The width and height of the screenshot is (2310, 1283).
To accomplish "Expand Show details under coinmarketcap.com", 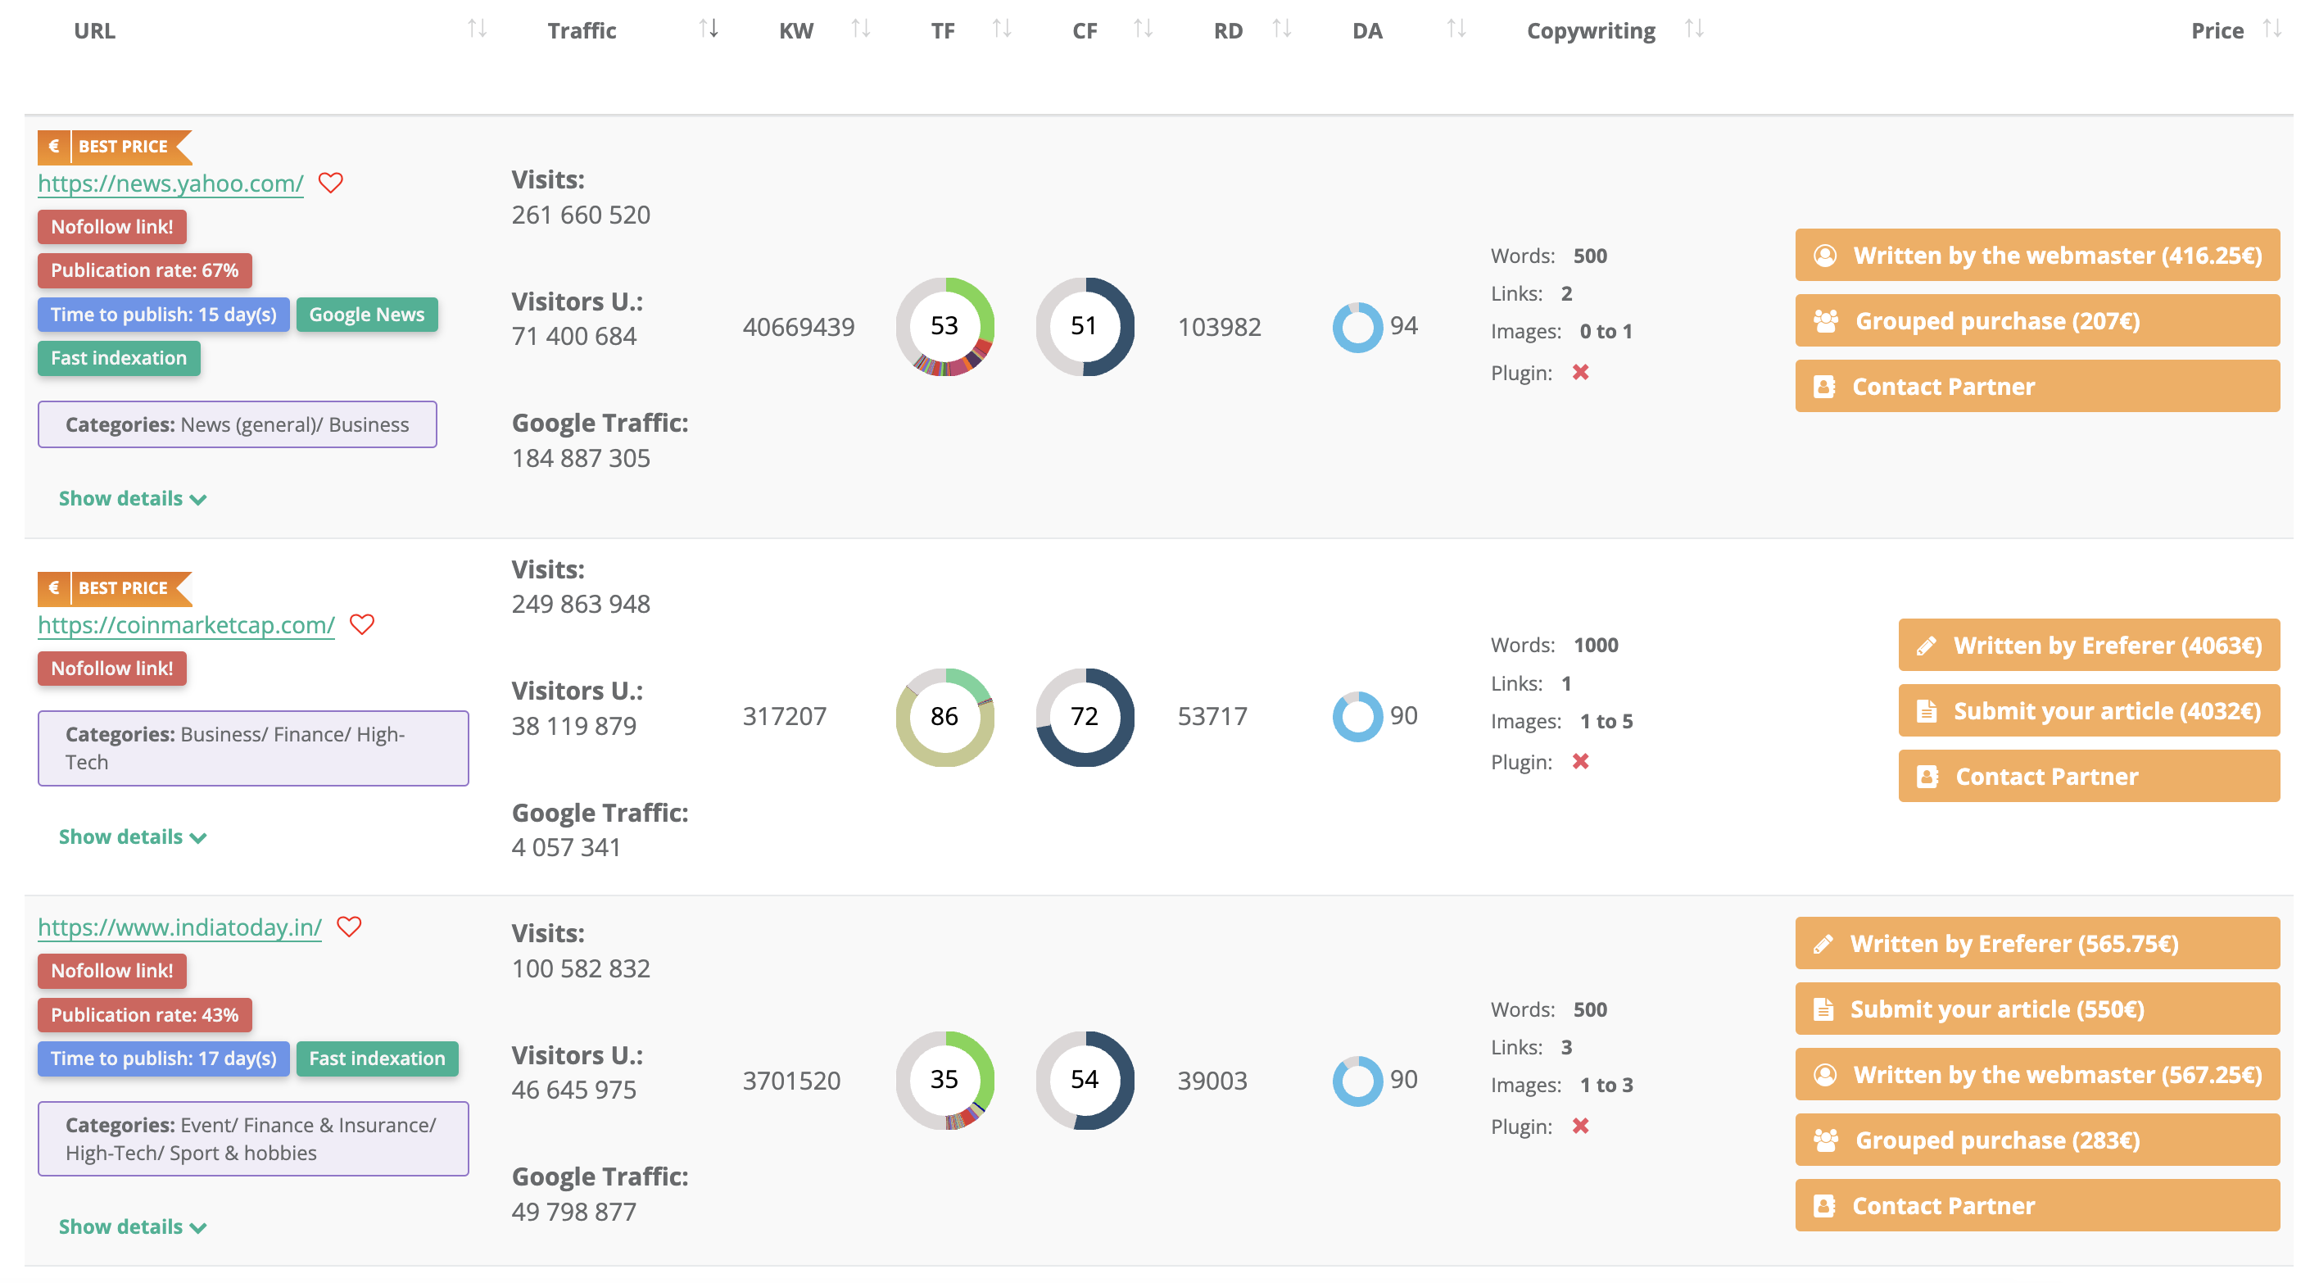I will (132, 836).
